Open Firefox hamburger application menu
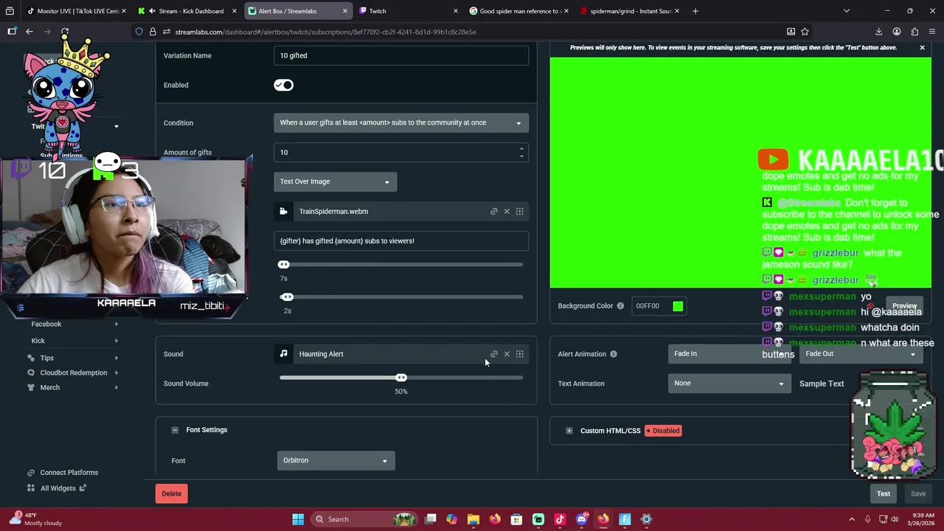 pyautogui.click(x=933, y=32)
